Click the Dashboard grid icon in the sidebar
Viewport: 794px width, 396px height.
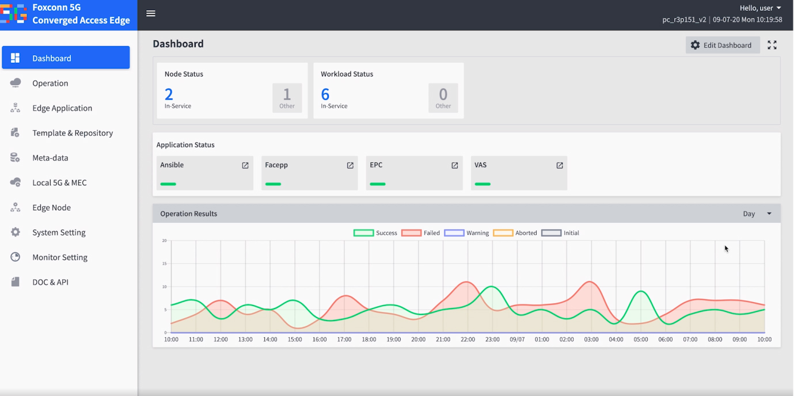[x=16, y=58]
